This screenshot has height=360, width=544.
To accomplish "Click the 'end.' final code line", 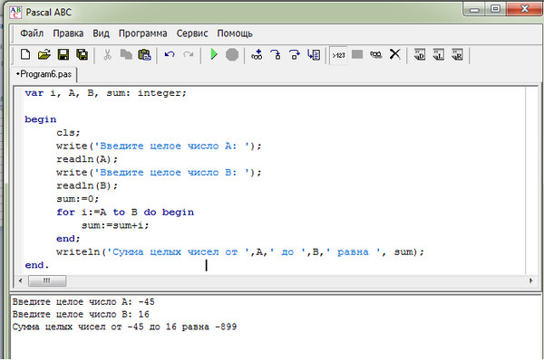I will [37, 266].
